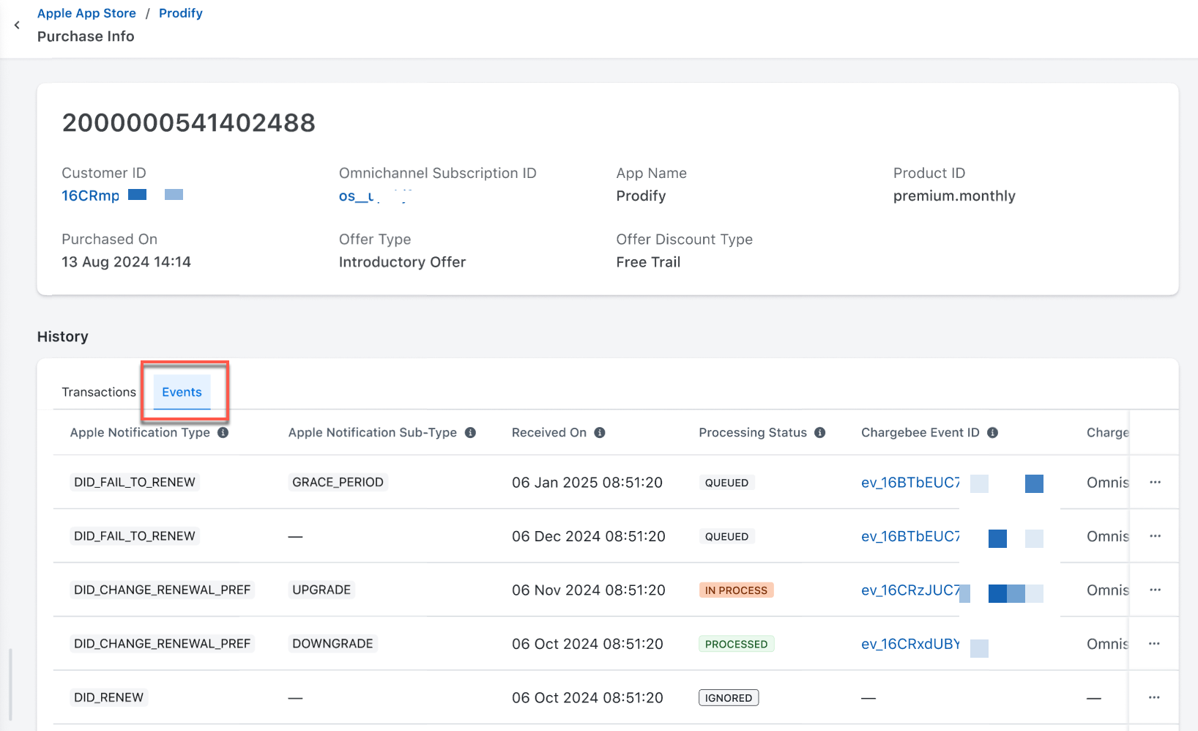Open Chargebee event link ev_16CRxdUBY
This screenshot has width=1198, height=731.
[x=910, y=644]
